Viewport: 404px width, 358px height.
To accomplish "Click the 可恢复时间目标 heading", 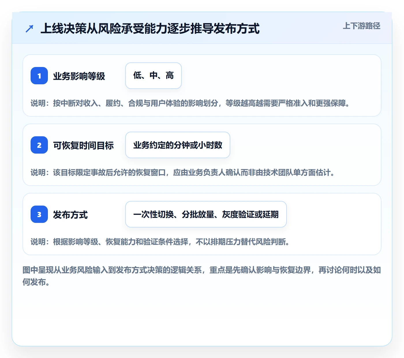I will tap(83, 146).
